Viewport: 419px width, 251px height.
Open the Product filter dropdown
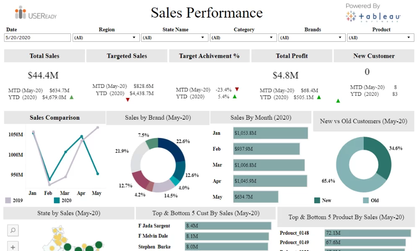[x=380, y=38]
